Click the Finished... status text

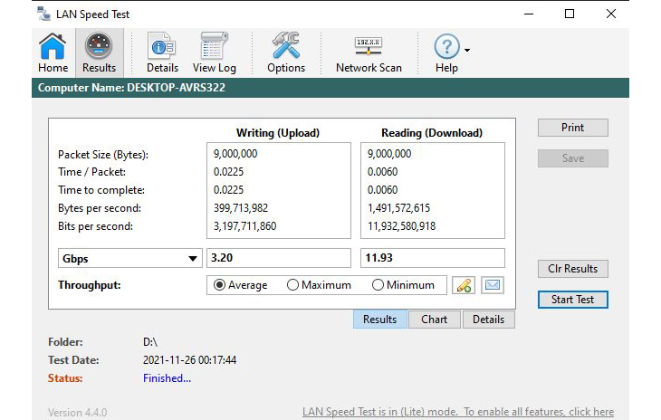coord(167,378)
